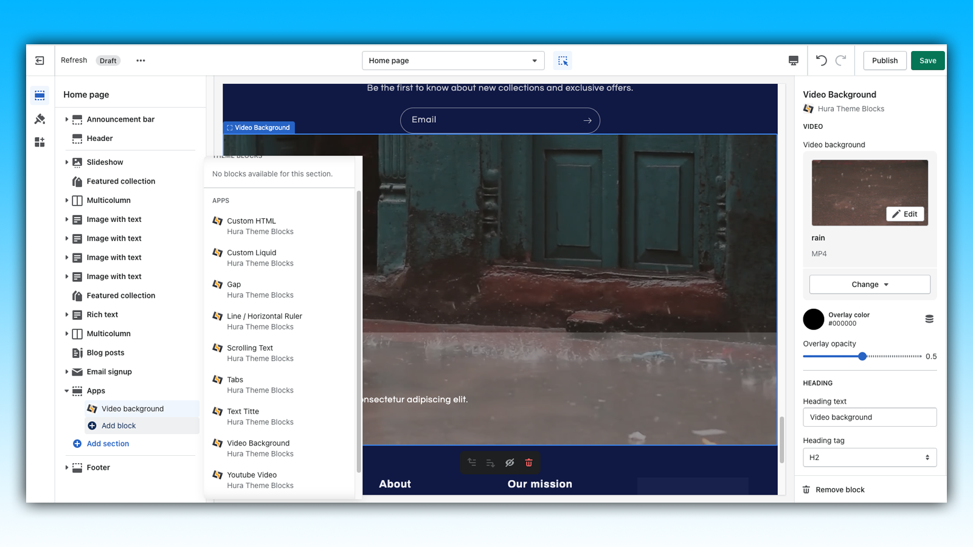Click the Add block label
Screen dimensions: 973x547
(119, 426)
